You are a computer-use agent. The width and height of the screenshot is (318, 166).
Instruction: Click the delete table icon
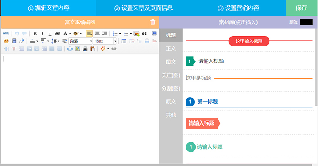132,41
